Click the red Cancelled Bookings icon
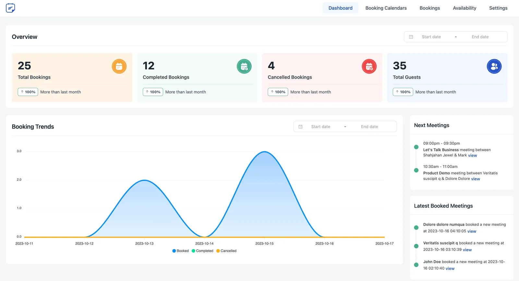The image size is (519, 281). (369, 66)
